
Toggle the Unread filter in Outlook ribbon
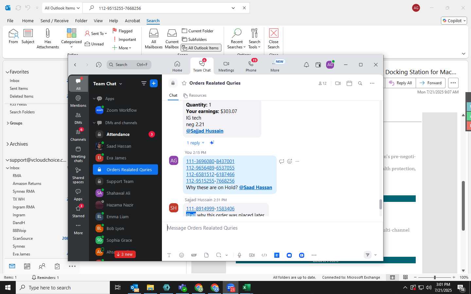point(94,44)
